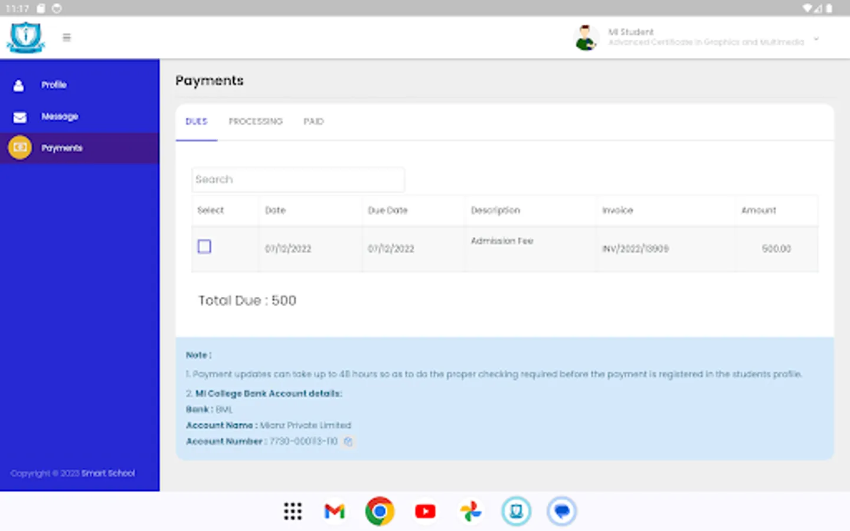Open the blue chat bubble app in taskbar
Image resolution: width=850 pixels, height=531 pixels.
pyautogui.click(x=561, y=512)
